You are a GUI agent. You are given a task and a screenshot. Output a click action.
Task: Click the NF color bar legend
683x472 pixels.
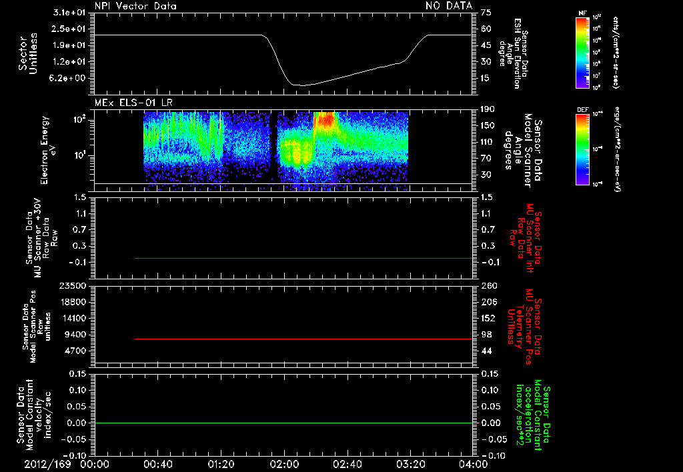pos(582,52)
